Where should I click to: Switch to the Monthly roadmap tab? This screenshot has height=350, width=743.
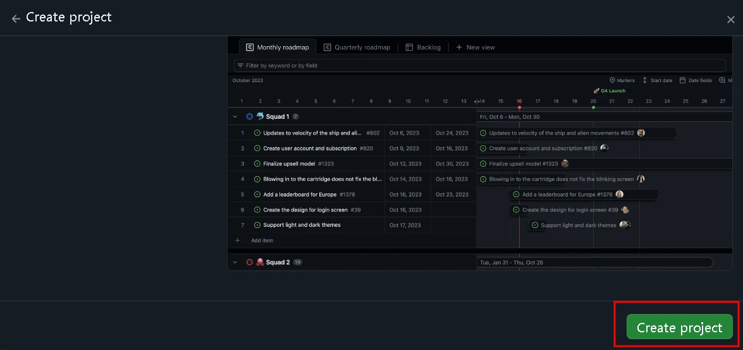tap(277, 47)
